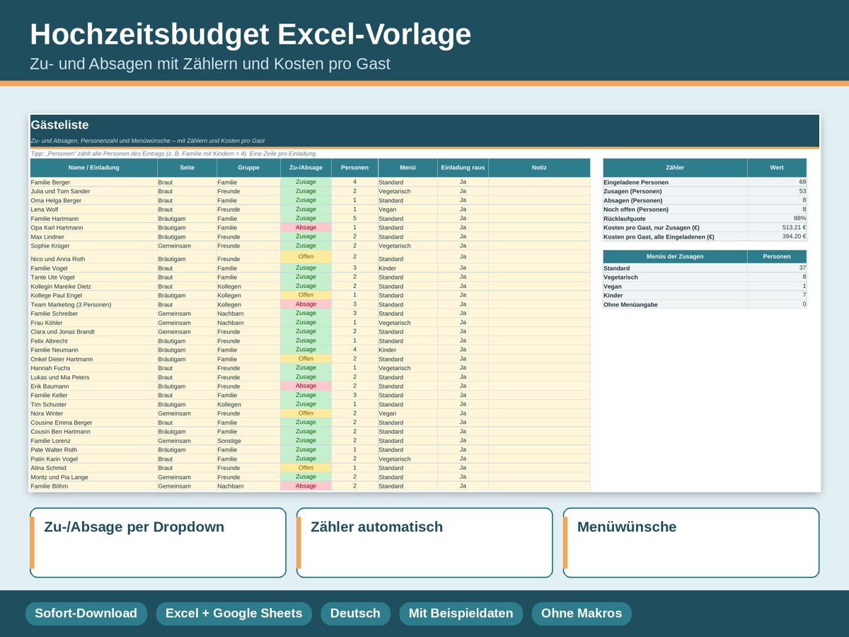
Task: Click the Notiz column header
Action: pyautogui.click(x=539, y=168)
